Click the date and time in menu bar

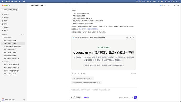(x=174, y=1)
